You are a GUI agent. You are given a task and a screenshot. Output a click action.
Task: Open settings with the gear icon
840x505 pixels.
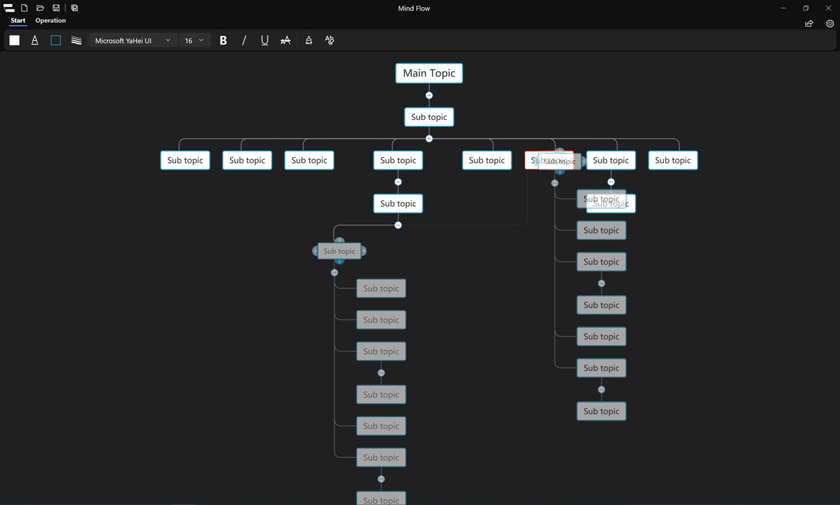tap(830, 24)
